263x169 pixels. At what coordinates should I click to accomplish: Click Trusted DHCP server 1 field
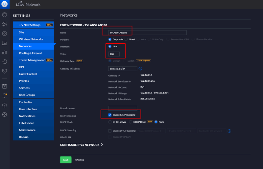point(151,131)
